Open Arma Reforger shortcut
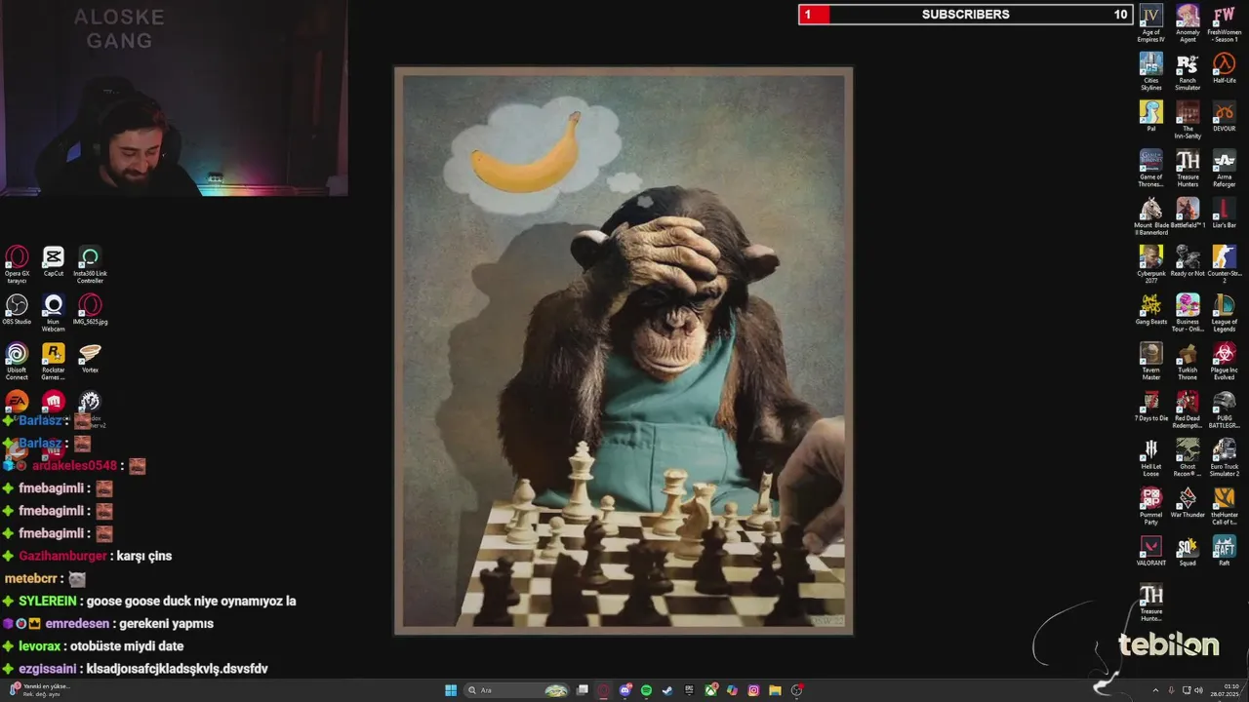This screenshot has width=1249, height=702. click(1224, 168)
